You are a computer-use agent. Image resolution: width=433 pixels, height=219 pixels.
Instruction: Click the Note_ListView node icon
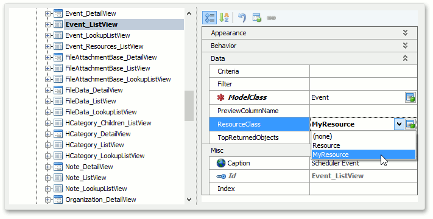click(58, 178)
